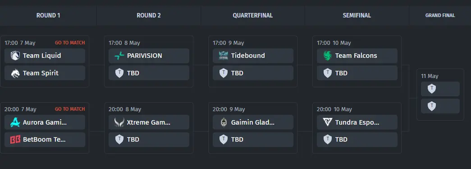Go to match for Liquid vs Spirit

click(x=70, y=43)
